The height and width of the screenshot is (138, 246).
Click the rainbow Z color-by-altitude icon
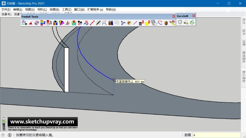pyautogui.click(x=43, y=23)
